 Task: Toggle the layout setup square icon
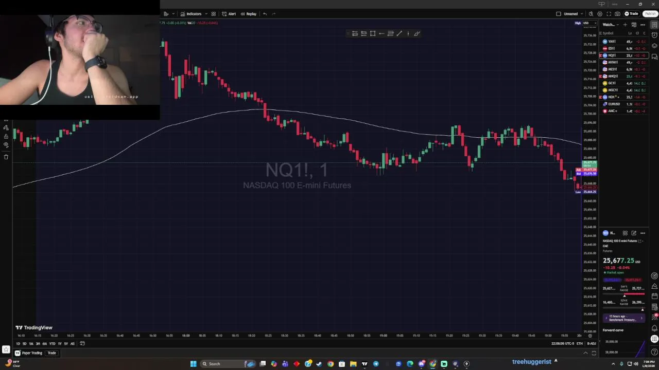point(559,14)
